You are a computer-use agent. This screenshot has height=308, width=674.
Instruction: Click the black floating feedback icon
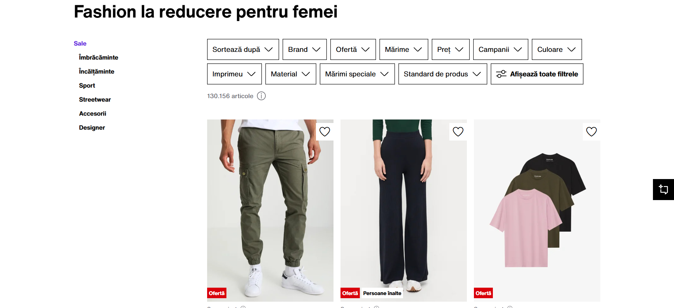663,190
